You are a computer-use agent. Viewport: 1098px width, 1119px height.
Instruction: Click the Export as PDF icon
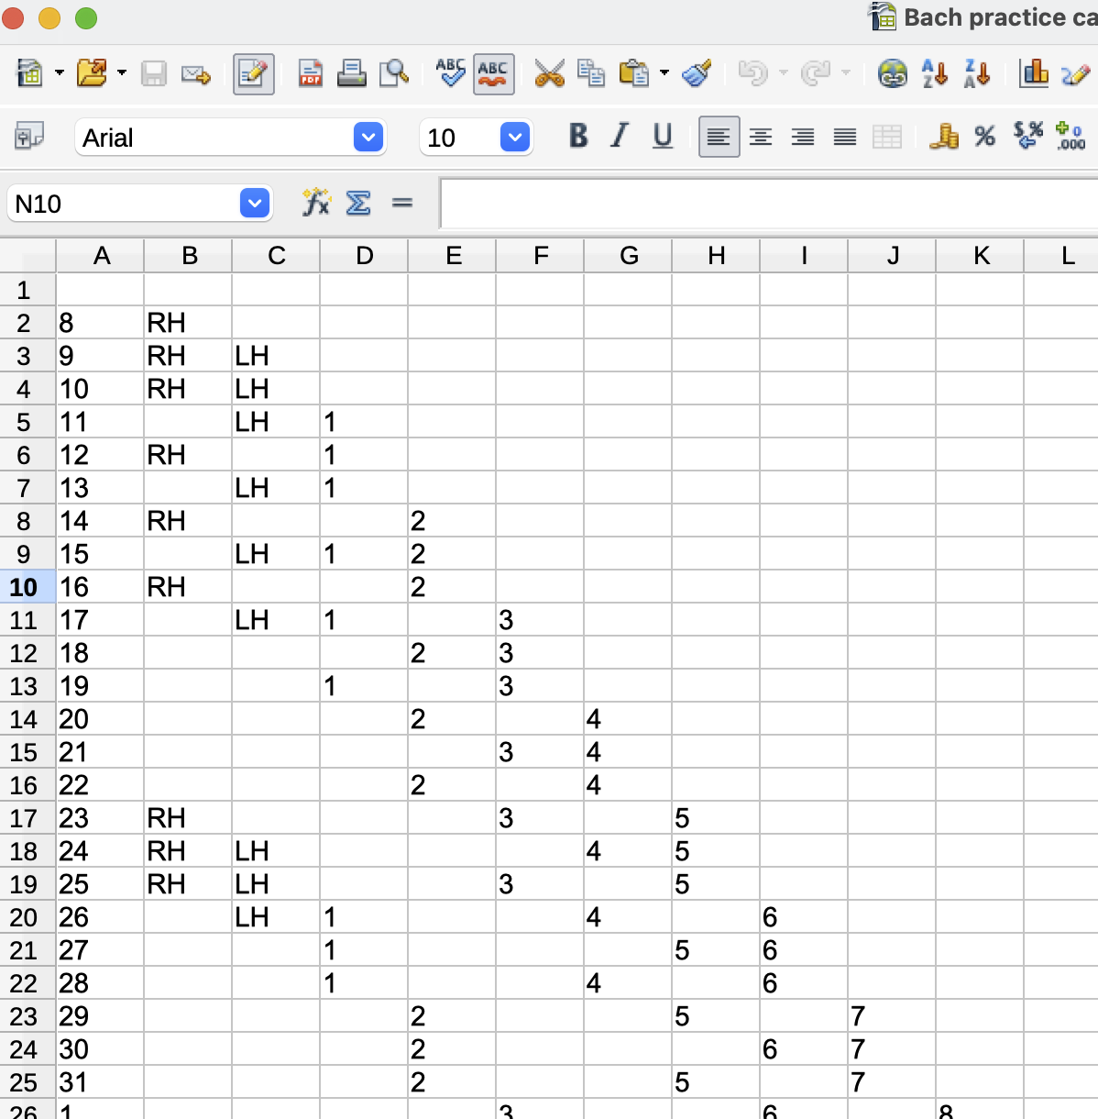click(311, 73)
